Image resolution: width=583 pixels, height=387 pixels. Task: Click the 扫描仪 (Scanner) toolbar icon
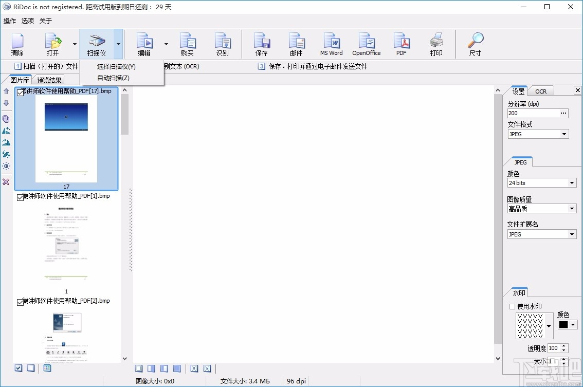[97, 44]
